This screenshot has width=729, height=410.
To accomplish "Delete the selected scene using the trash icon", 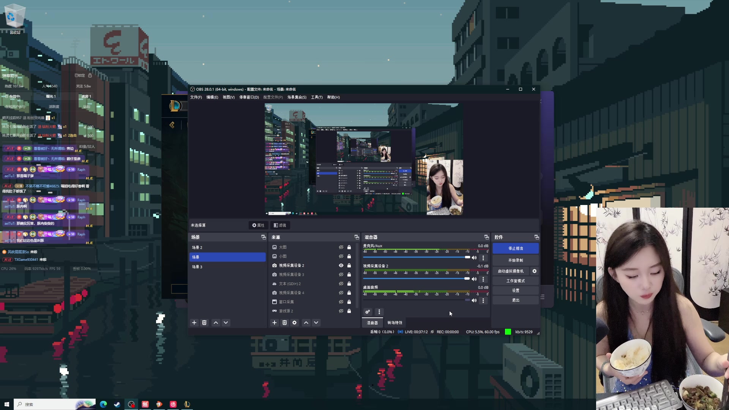I will point(204,323).
